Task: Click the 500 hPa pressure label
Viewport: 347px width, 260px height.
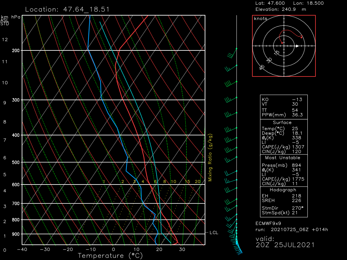Action: [16, 162]
